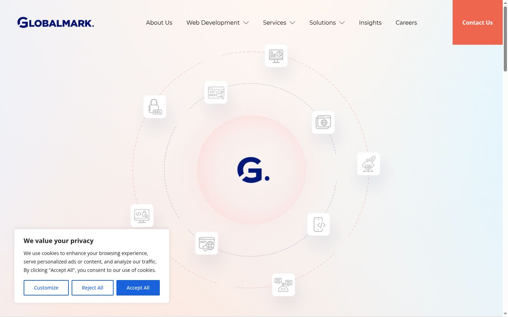
Task: Open the Web Development menu item
Action: [x=213, y=23]
